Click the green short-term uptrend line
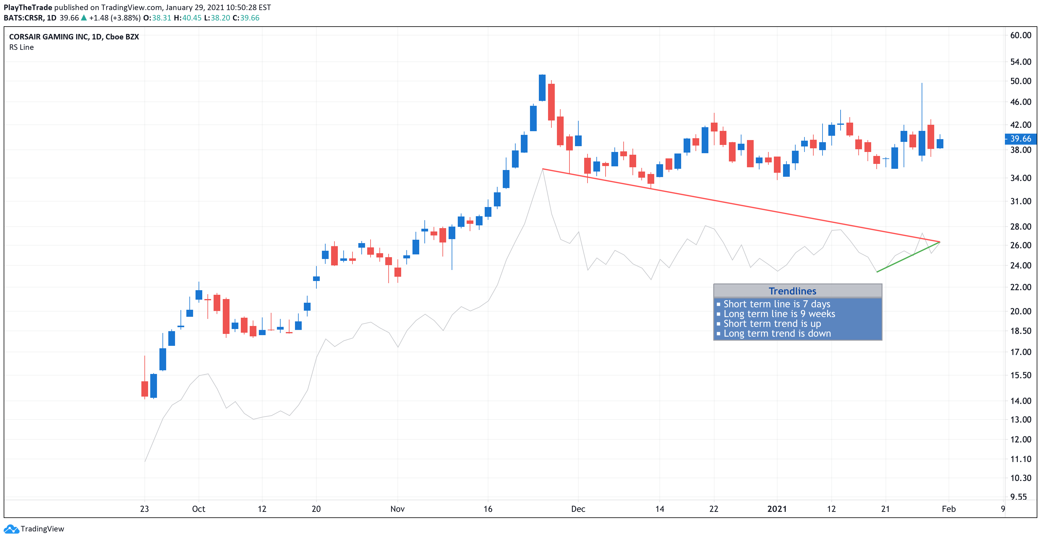Image resolution: width=1041 pixels, height=540 pixels. click(909, 257)
